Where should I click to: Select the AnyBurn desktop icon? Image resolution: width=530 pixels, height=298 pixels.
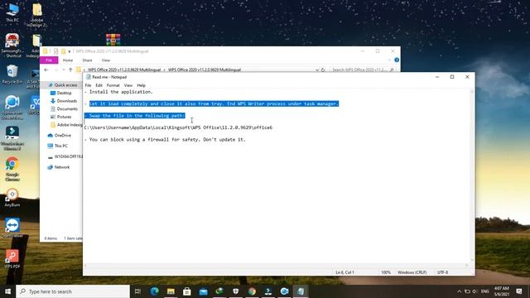coord(12,198)
